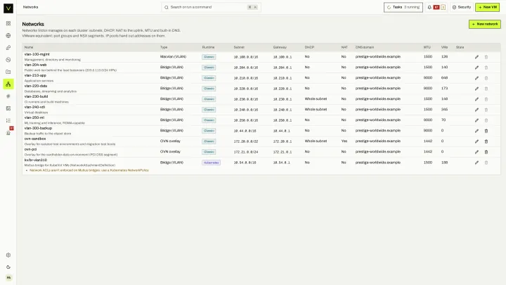
Task: Open the dashboard grid icon in sidebar
Action: click(8, 23)
